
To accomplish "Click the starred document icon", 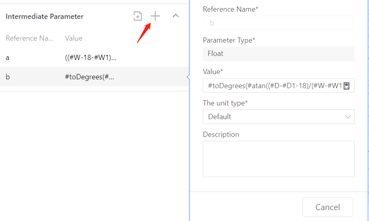I will coord(138,16).
